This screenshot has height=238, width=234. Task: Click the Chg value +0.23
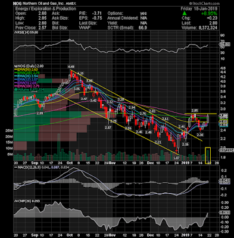tap(212, 18)
